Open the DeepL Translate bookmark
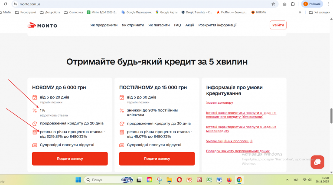This screenshot has width=333, height=185. click(197, 12)
